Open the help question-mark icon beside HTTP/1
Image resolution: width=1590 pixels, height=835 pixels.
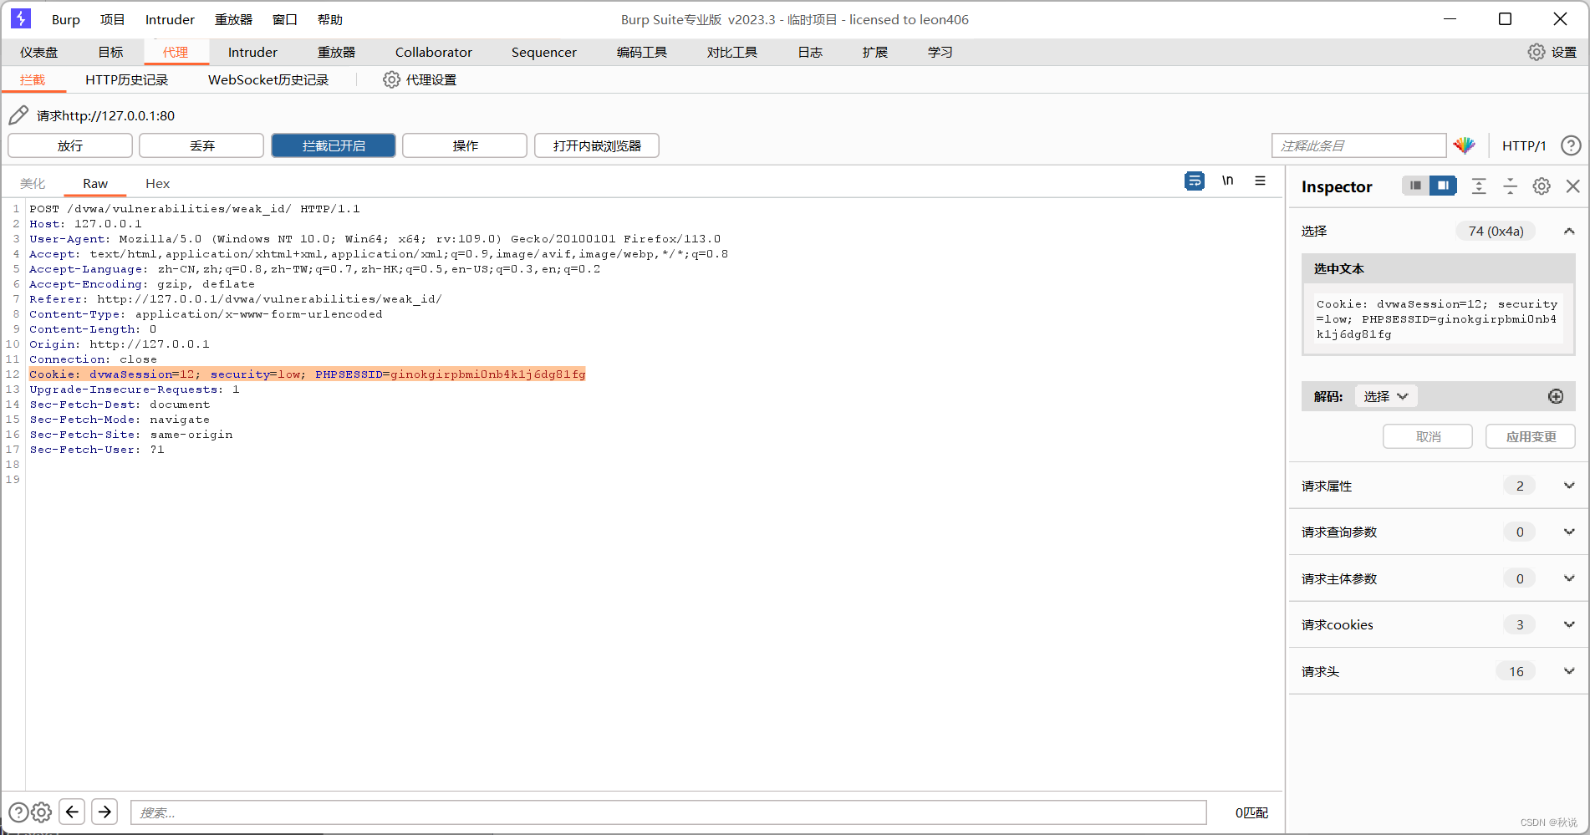(1571, 145)
